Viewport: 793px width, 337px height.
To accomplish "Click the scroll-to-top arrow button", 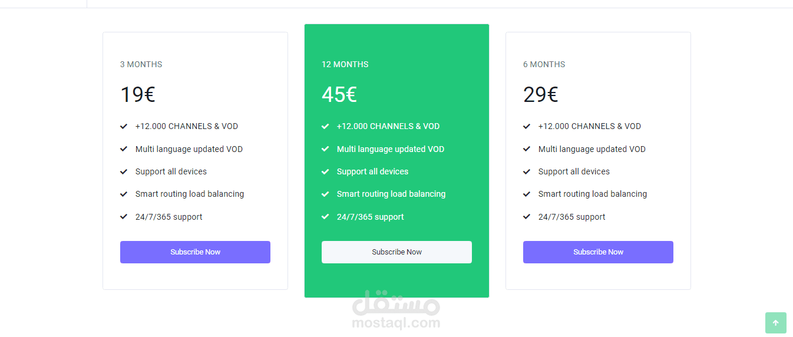I will (775, 323).
